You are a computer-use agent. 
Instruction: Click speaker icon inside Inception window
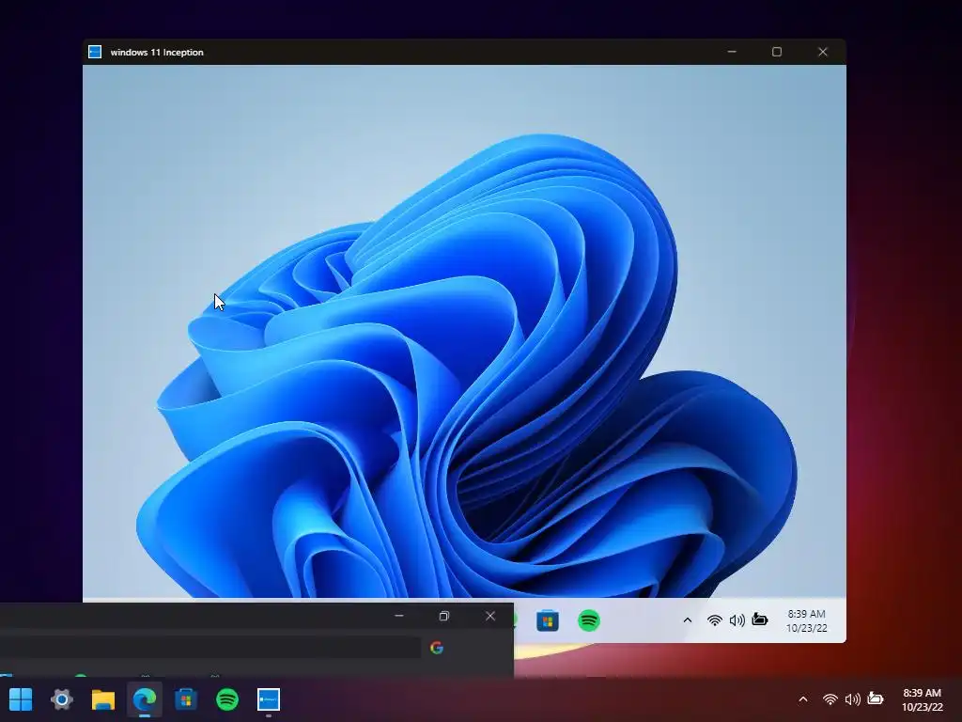737,620
